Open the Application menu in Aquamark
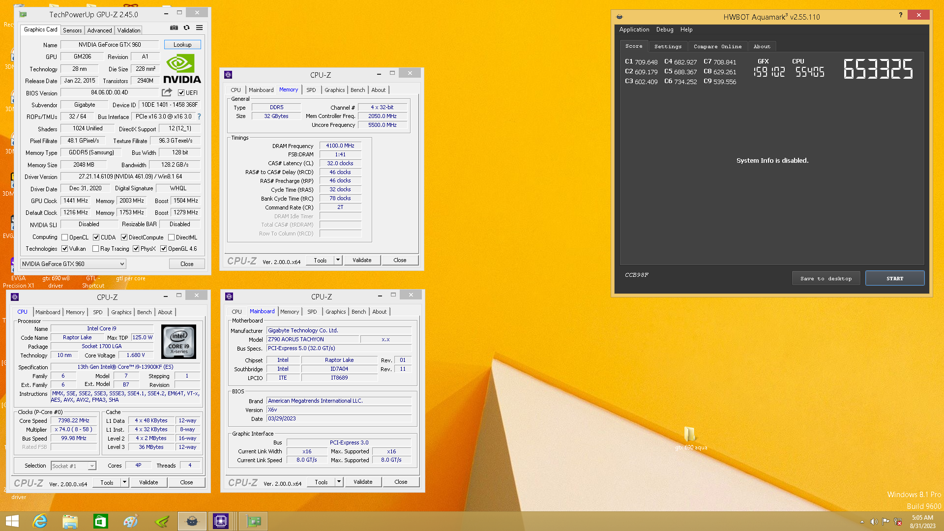Image resolution: width=944 pixels, height=531 pixels. pos(634,29)
